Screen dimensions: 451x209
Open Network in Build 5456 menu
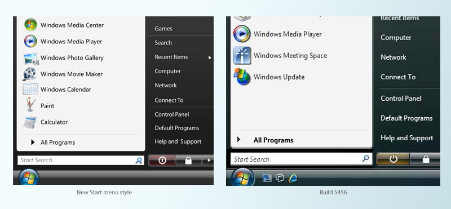[393, 57]
